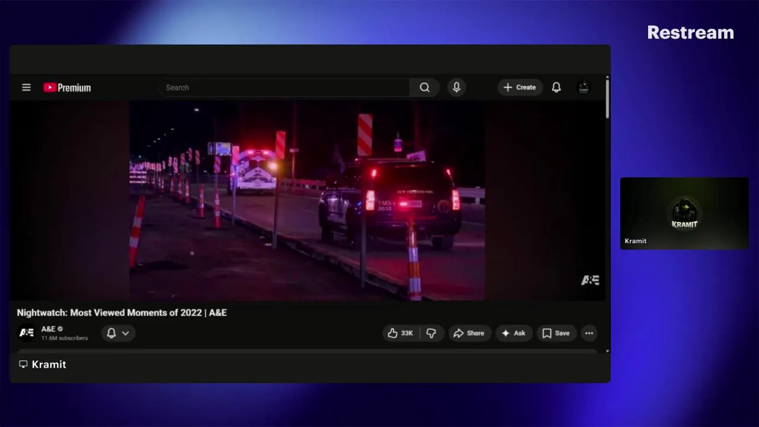759x427 pixels.
Task: Open the YouTube hamburger guide menu
Action: pos(26,87)
